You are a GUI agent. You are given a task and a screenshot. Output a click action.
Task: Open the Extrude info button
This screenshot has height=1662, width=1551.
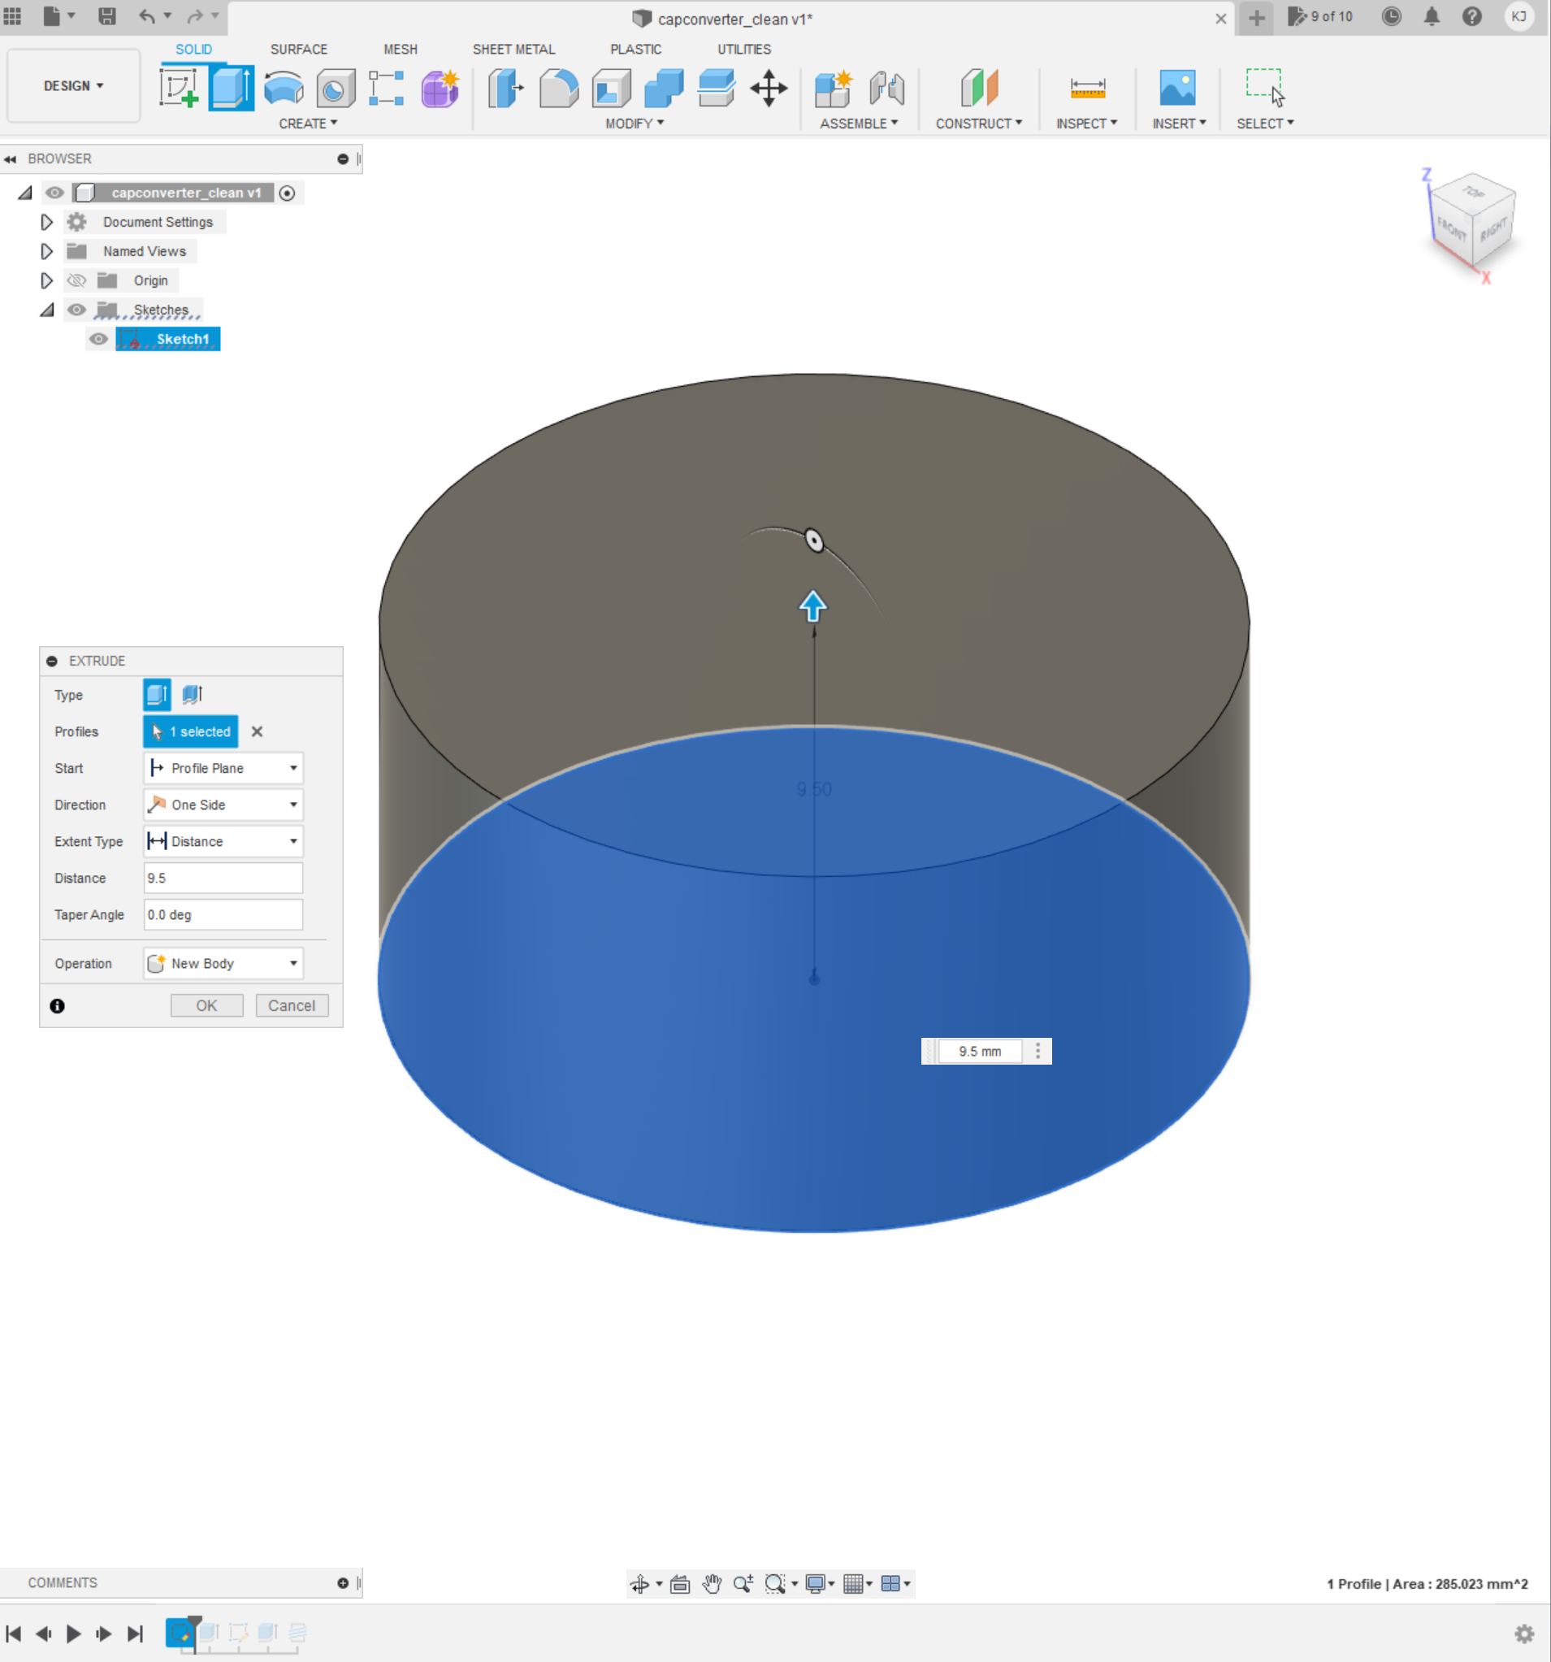click(57, 1005)
